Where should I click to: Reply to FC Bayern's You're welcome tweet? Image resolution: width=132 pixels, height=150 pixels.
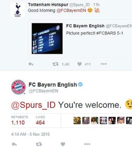14,144
